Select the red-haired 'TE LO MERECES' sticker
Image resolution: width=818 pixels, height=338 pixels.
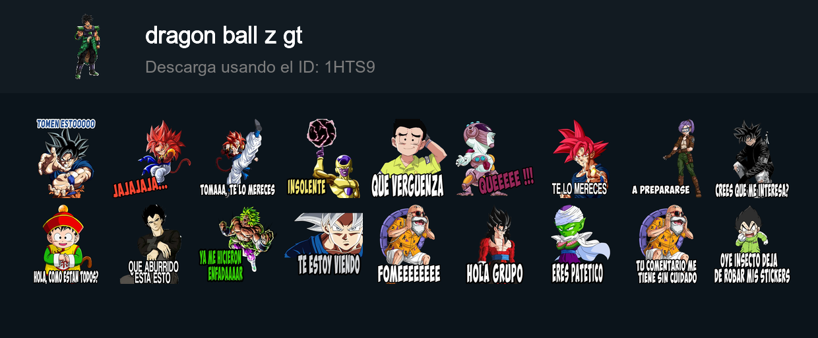click(581, 158)
